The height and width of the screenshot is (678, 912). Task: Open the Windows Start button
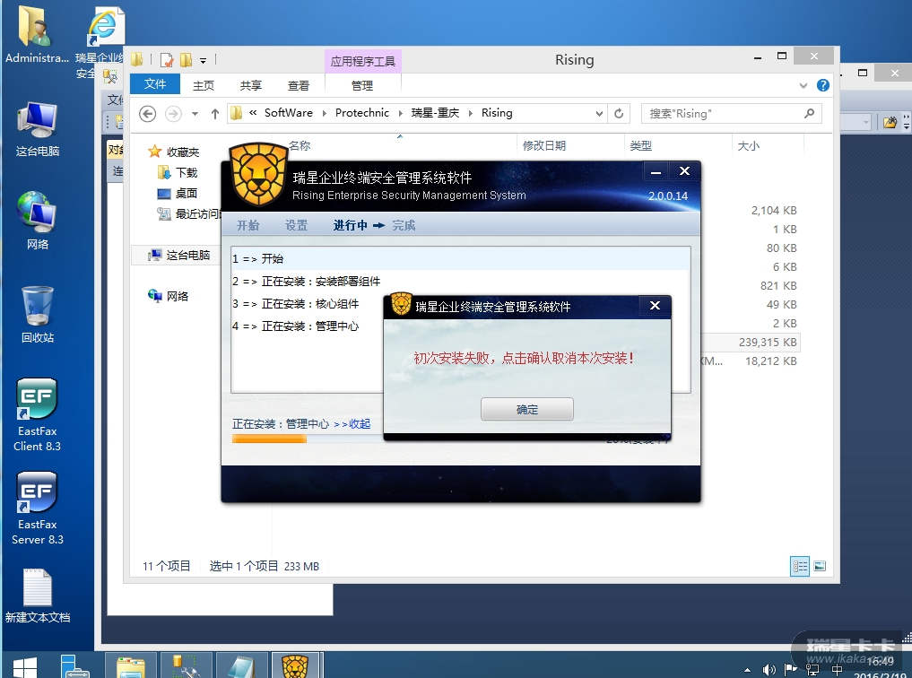[x=24, y=667]
